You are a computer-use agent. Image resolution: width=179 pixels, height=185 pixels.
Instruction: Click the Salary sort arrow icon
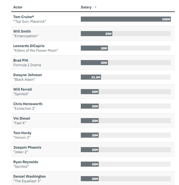[x=95, y=7]
